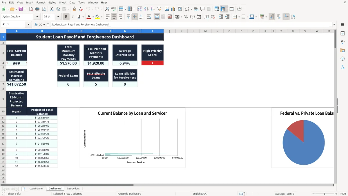348x196 pixels.
Task: Toggle Merge and Center Cells
Action: (157, 17)
